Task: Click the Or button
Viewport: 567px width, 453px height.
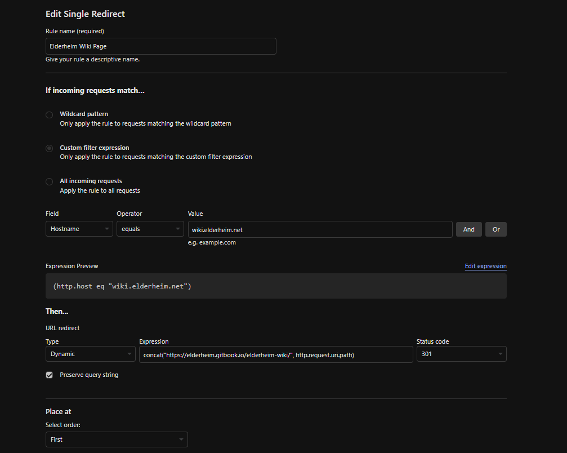Action: (495, 229)
